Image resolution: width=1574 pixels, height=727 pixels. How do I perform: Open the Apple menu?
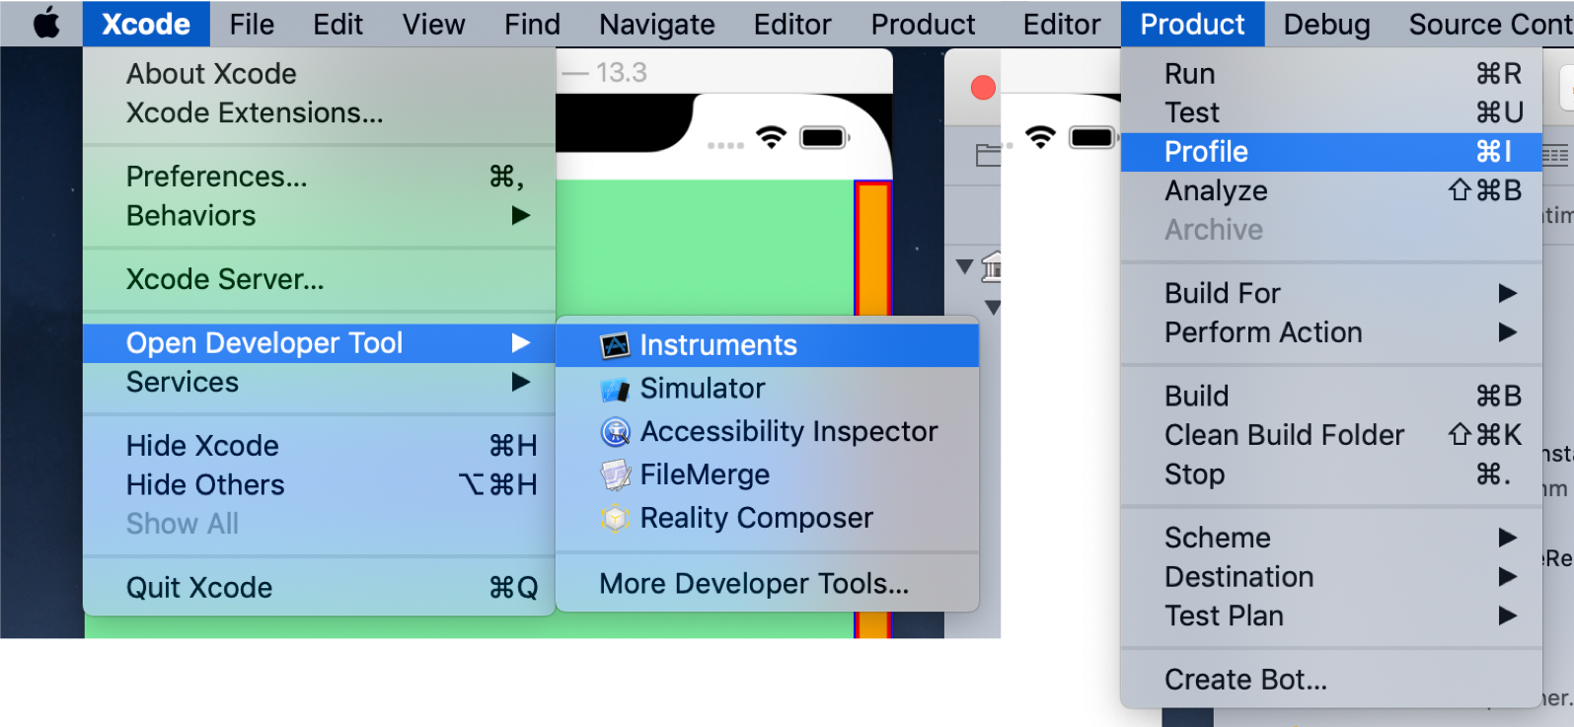pyautogui.click(x=45, y=23)
